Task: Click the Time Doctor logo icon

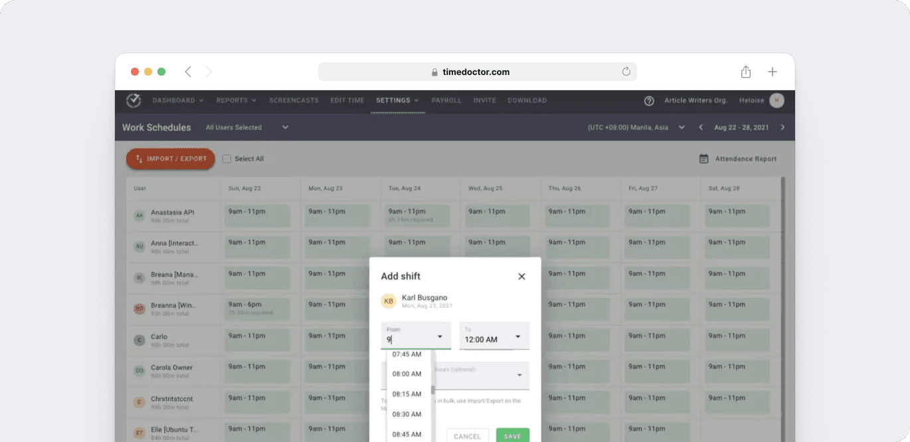Action: [x=134, y=100]
